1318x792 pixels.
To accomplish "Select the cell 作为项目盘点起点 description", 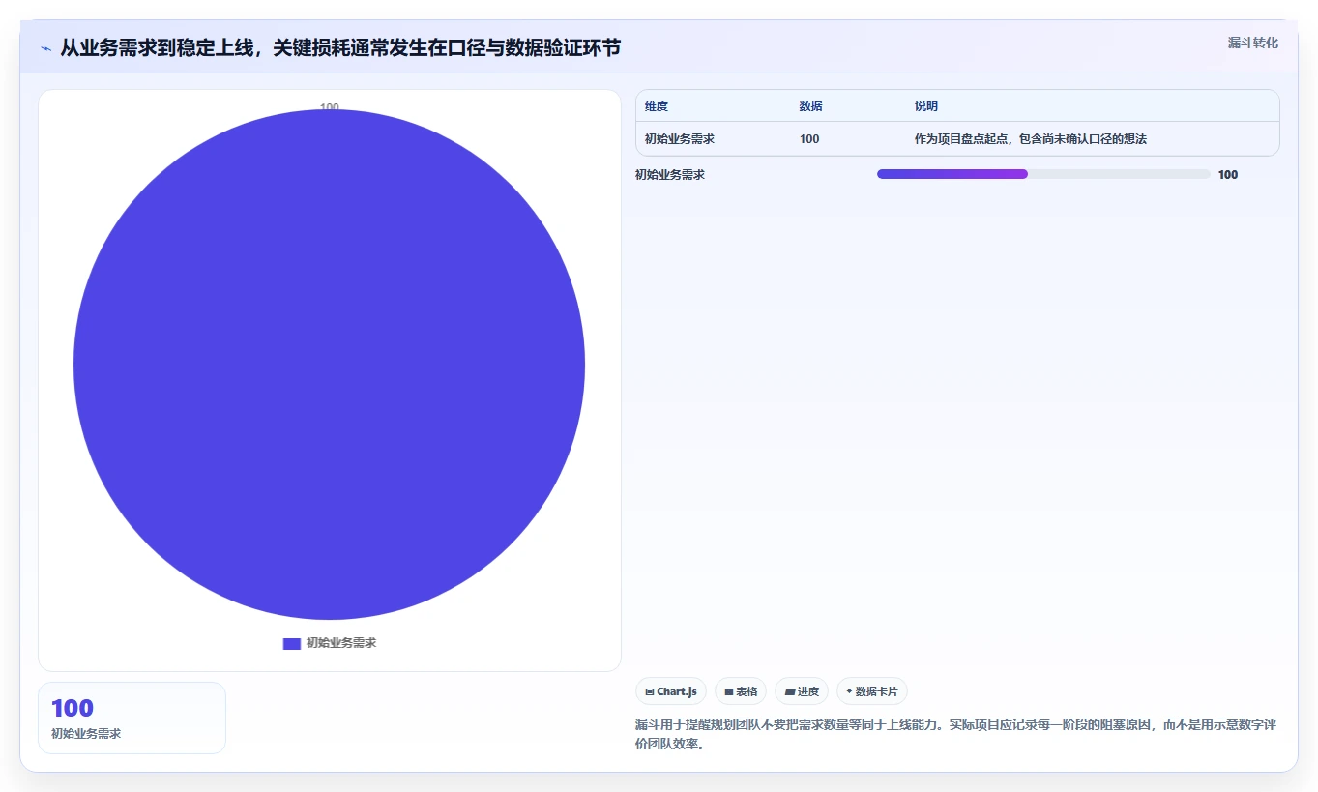I will pos(1031,139).
